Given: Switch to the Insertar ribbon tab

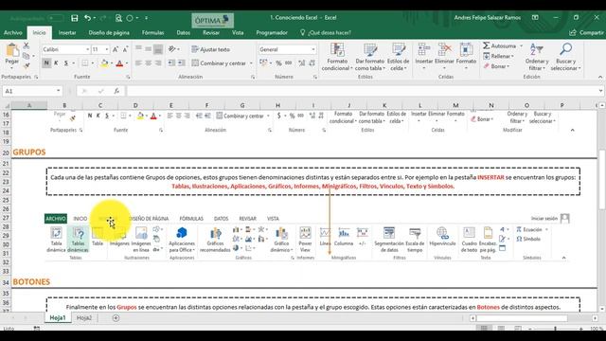Looking at the screenshot, I should point(67,33).
